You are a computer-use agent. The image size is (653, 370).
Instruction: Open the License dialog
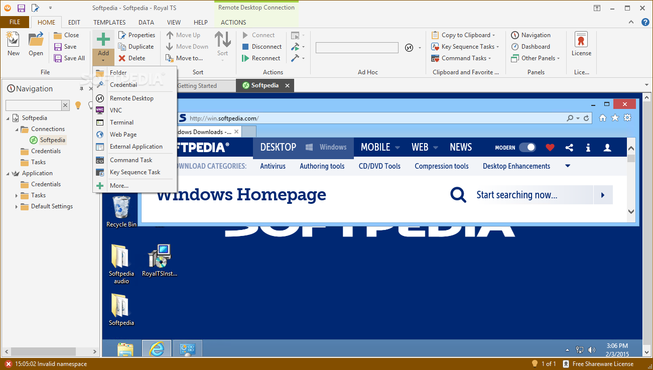581,44
